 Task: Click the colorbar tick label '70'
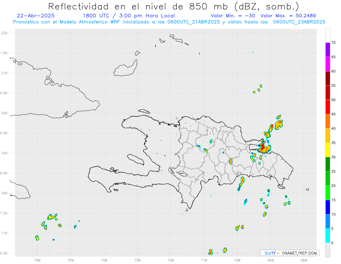(333, 43)
